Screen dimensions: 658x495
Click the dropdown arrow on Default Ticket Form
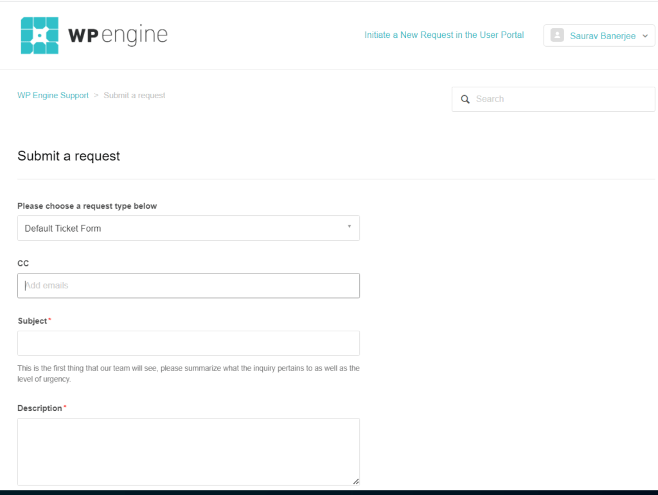(x=349, y=228)
